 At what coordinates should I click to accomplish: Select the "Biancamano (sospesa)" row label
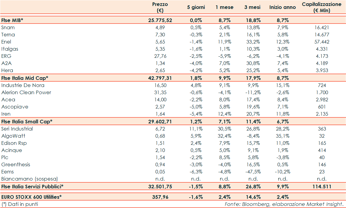click(x=30, y=179)
